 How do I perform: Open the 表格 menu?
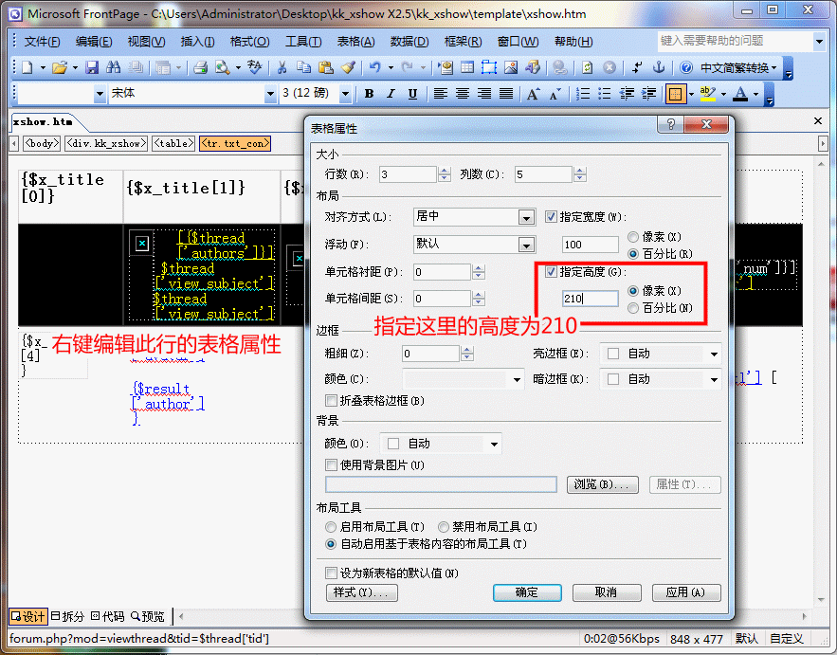[x=356, y=42]
